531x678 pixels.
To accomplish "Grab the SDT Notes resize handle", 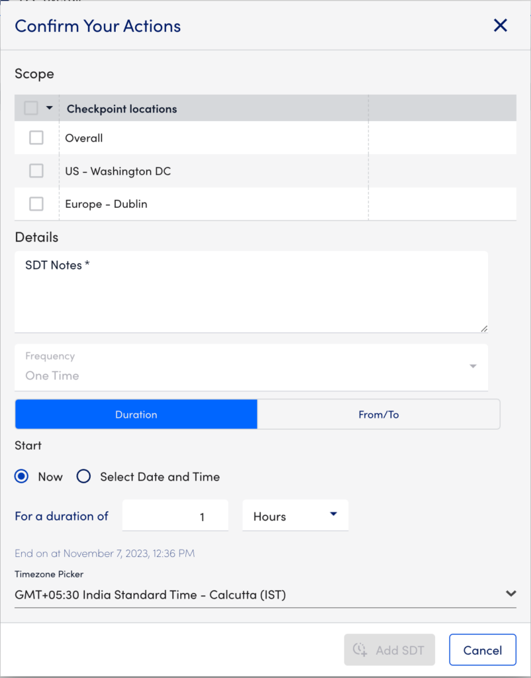I will click(x=484, y=328).
